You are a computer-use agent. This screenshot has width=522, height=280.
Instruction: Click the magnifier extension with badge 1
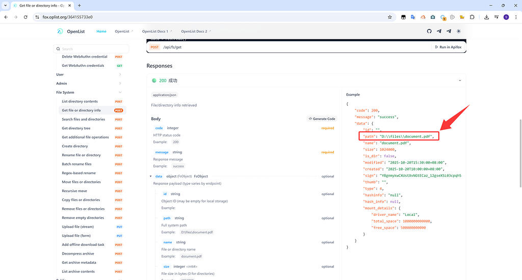(443, 17)
